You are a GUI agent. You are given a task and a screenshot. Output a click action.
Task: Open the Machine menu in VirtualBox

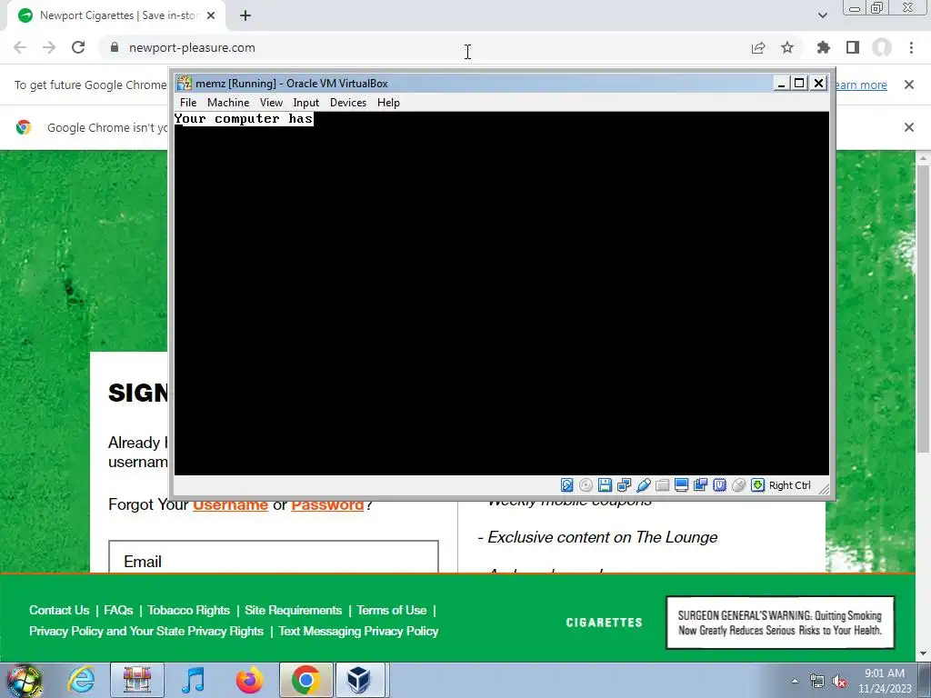click(x=228, y=103)
